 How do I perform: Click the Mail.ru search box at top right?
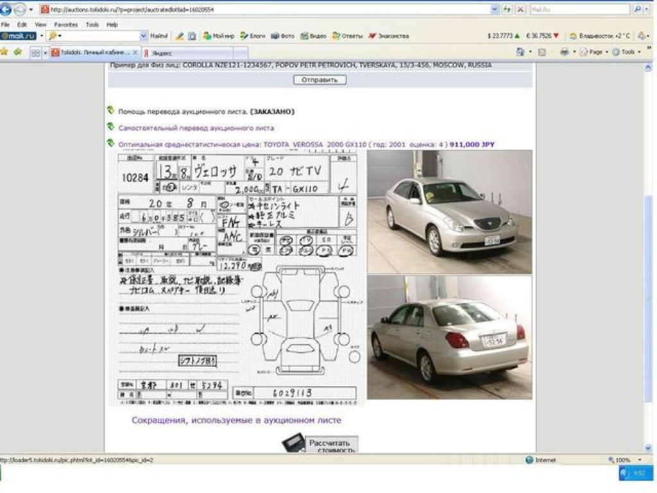[579, 9]
